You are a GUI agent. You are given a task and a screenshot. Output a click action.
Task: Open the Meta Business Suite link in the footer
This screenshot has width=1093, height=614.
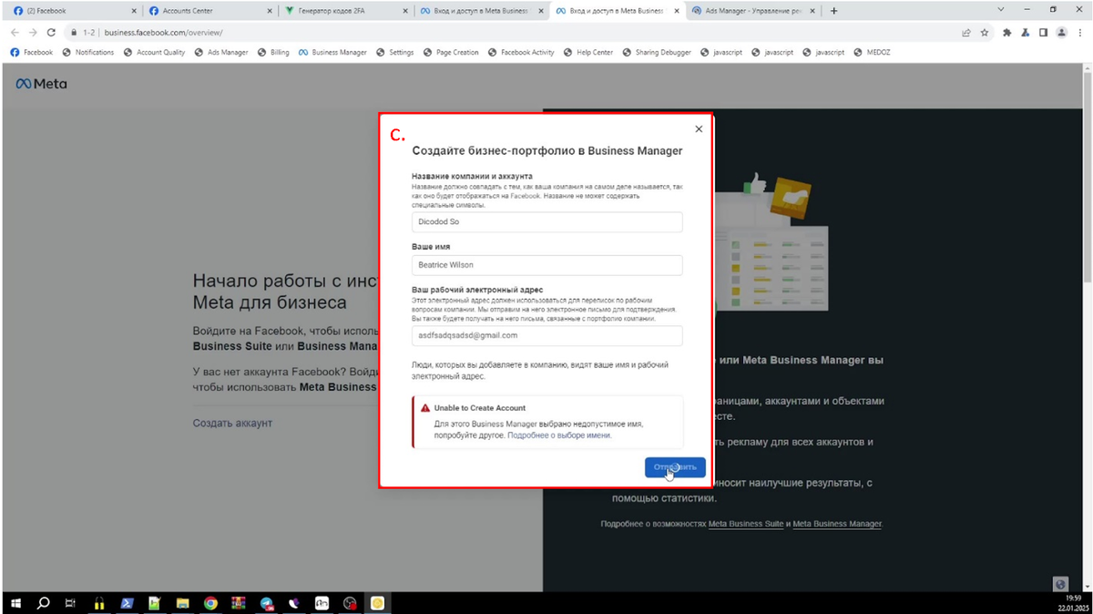pos(746,524)
